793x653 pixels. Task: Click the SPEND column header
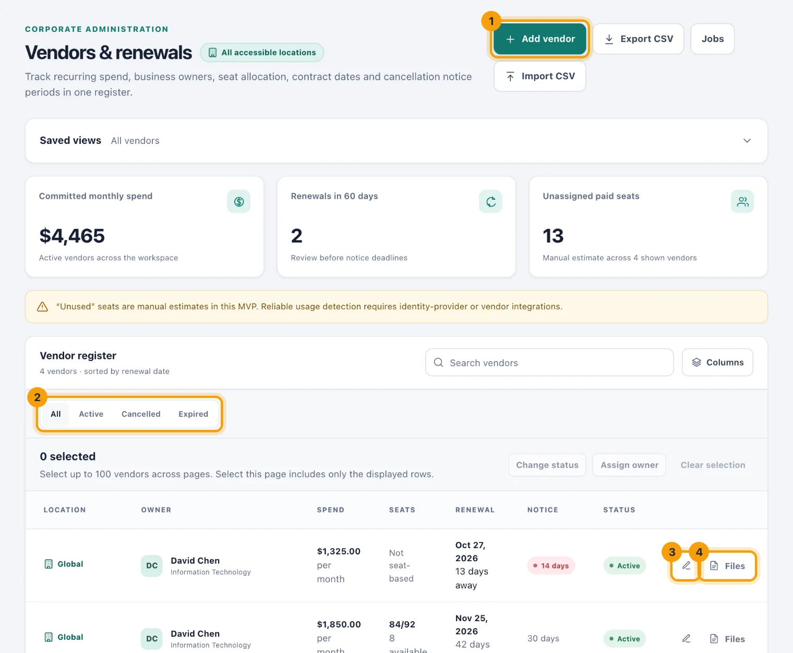click(x=331, y=510)
